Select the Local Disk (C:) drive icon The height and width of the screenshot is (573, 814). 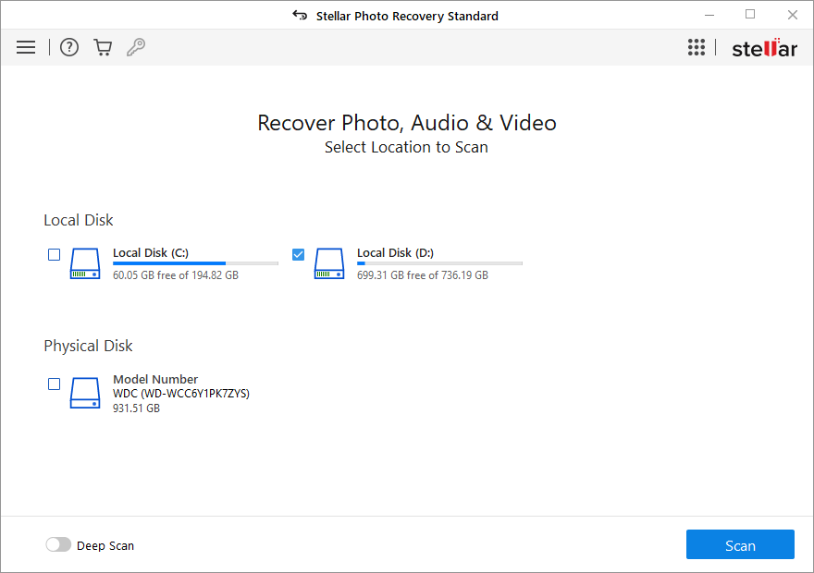(x=84, y=263)
